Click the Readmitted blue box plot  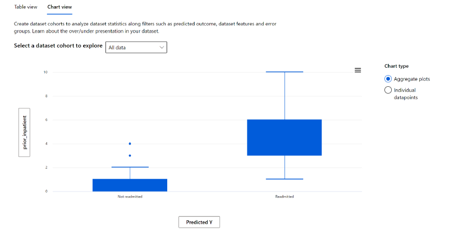click(285, 137)
